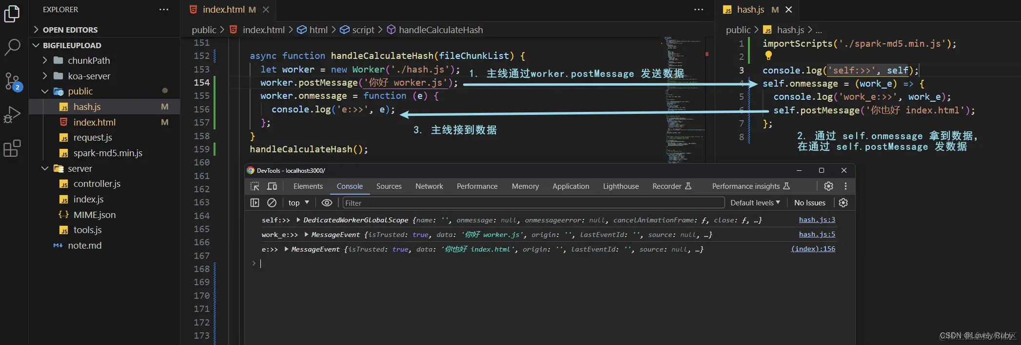Activate the index.html editor tab
Image resolution: width=1021 pixels, height=345 pixels.
(x=223, y=9)
